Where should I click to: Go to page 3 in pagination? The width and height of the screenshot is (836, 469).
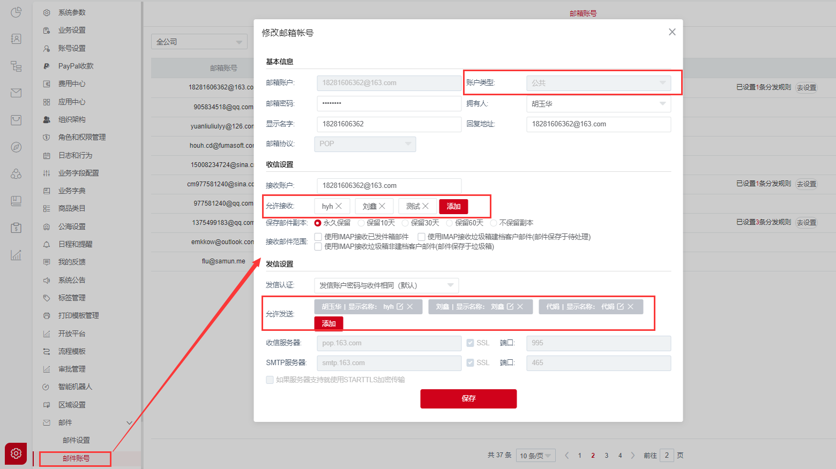pos(607,456)
